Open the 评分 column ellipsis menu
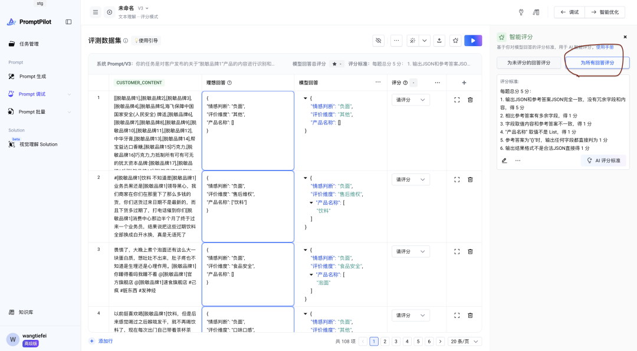637x351 pixels. (x=437, y=83)
